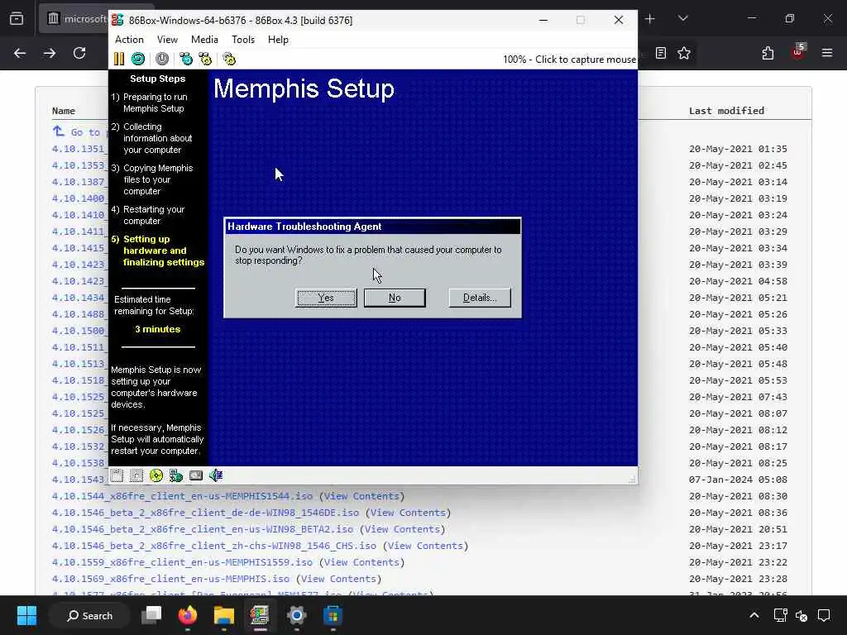Click the 07-Jan-2024 05:08 date entry
Viewport: 847px width, 635px height.
pos(738,480)
